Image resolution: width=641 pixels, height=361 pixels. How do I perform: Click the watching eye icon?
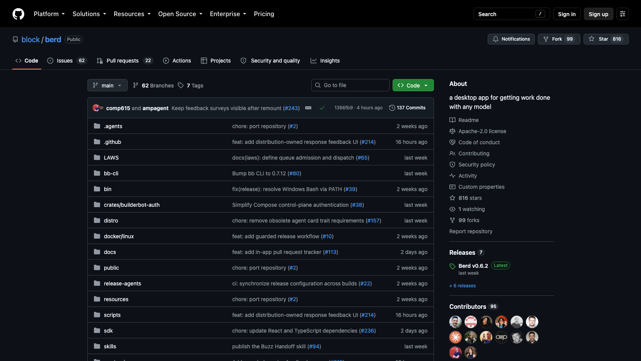452,209
